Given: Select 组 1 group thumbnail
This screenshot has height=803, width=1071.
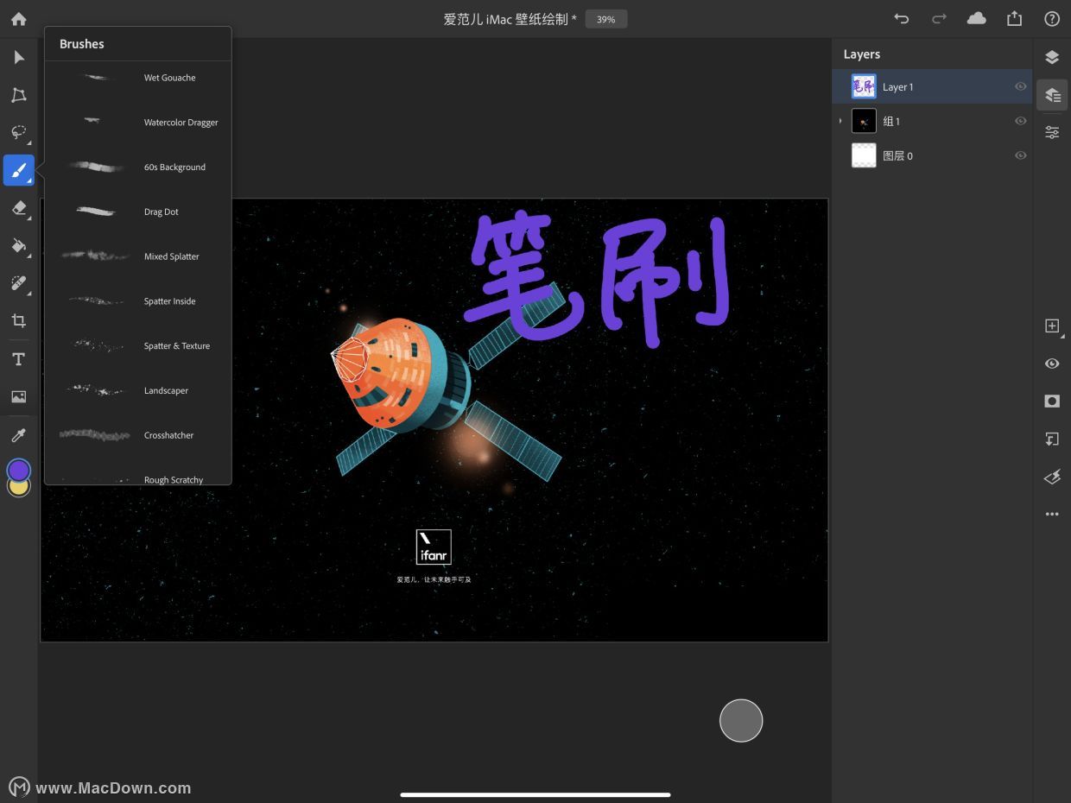Looking at the screenshot, I should point(864,121).
